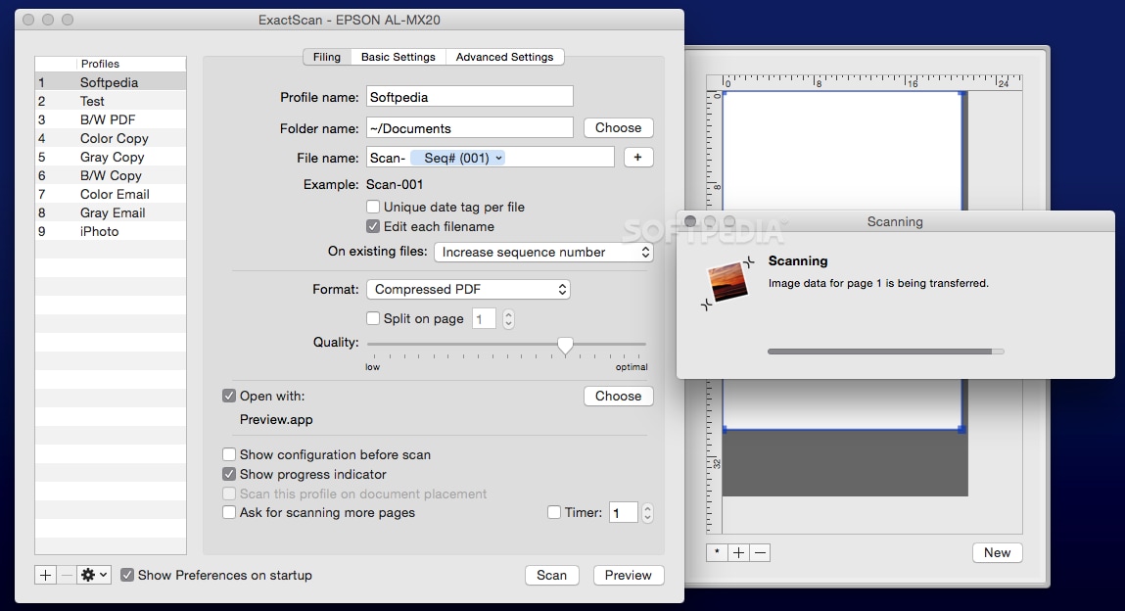
Task: Enable Unique date tag per file
Action: 373,207
